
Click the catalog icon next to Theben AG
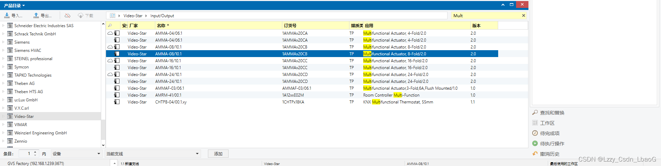(x=10, y=84)
